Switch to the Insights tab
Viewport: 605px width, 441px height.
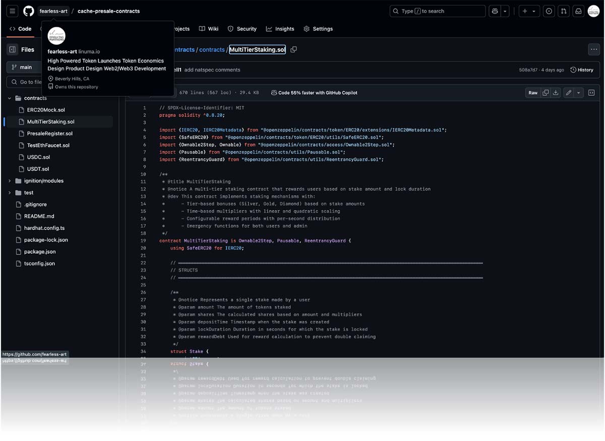pos(280,29)
